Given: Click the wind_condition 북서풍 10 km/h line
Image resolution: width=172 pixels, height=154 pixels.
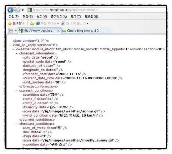Looking at the screenshot, I should 63,115.
